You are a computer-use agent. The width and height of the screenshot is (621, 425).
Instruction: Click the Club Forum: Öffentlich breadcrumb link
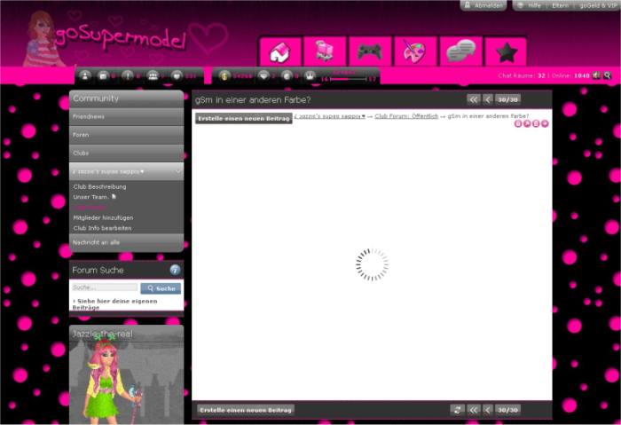tap(406, 116)
